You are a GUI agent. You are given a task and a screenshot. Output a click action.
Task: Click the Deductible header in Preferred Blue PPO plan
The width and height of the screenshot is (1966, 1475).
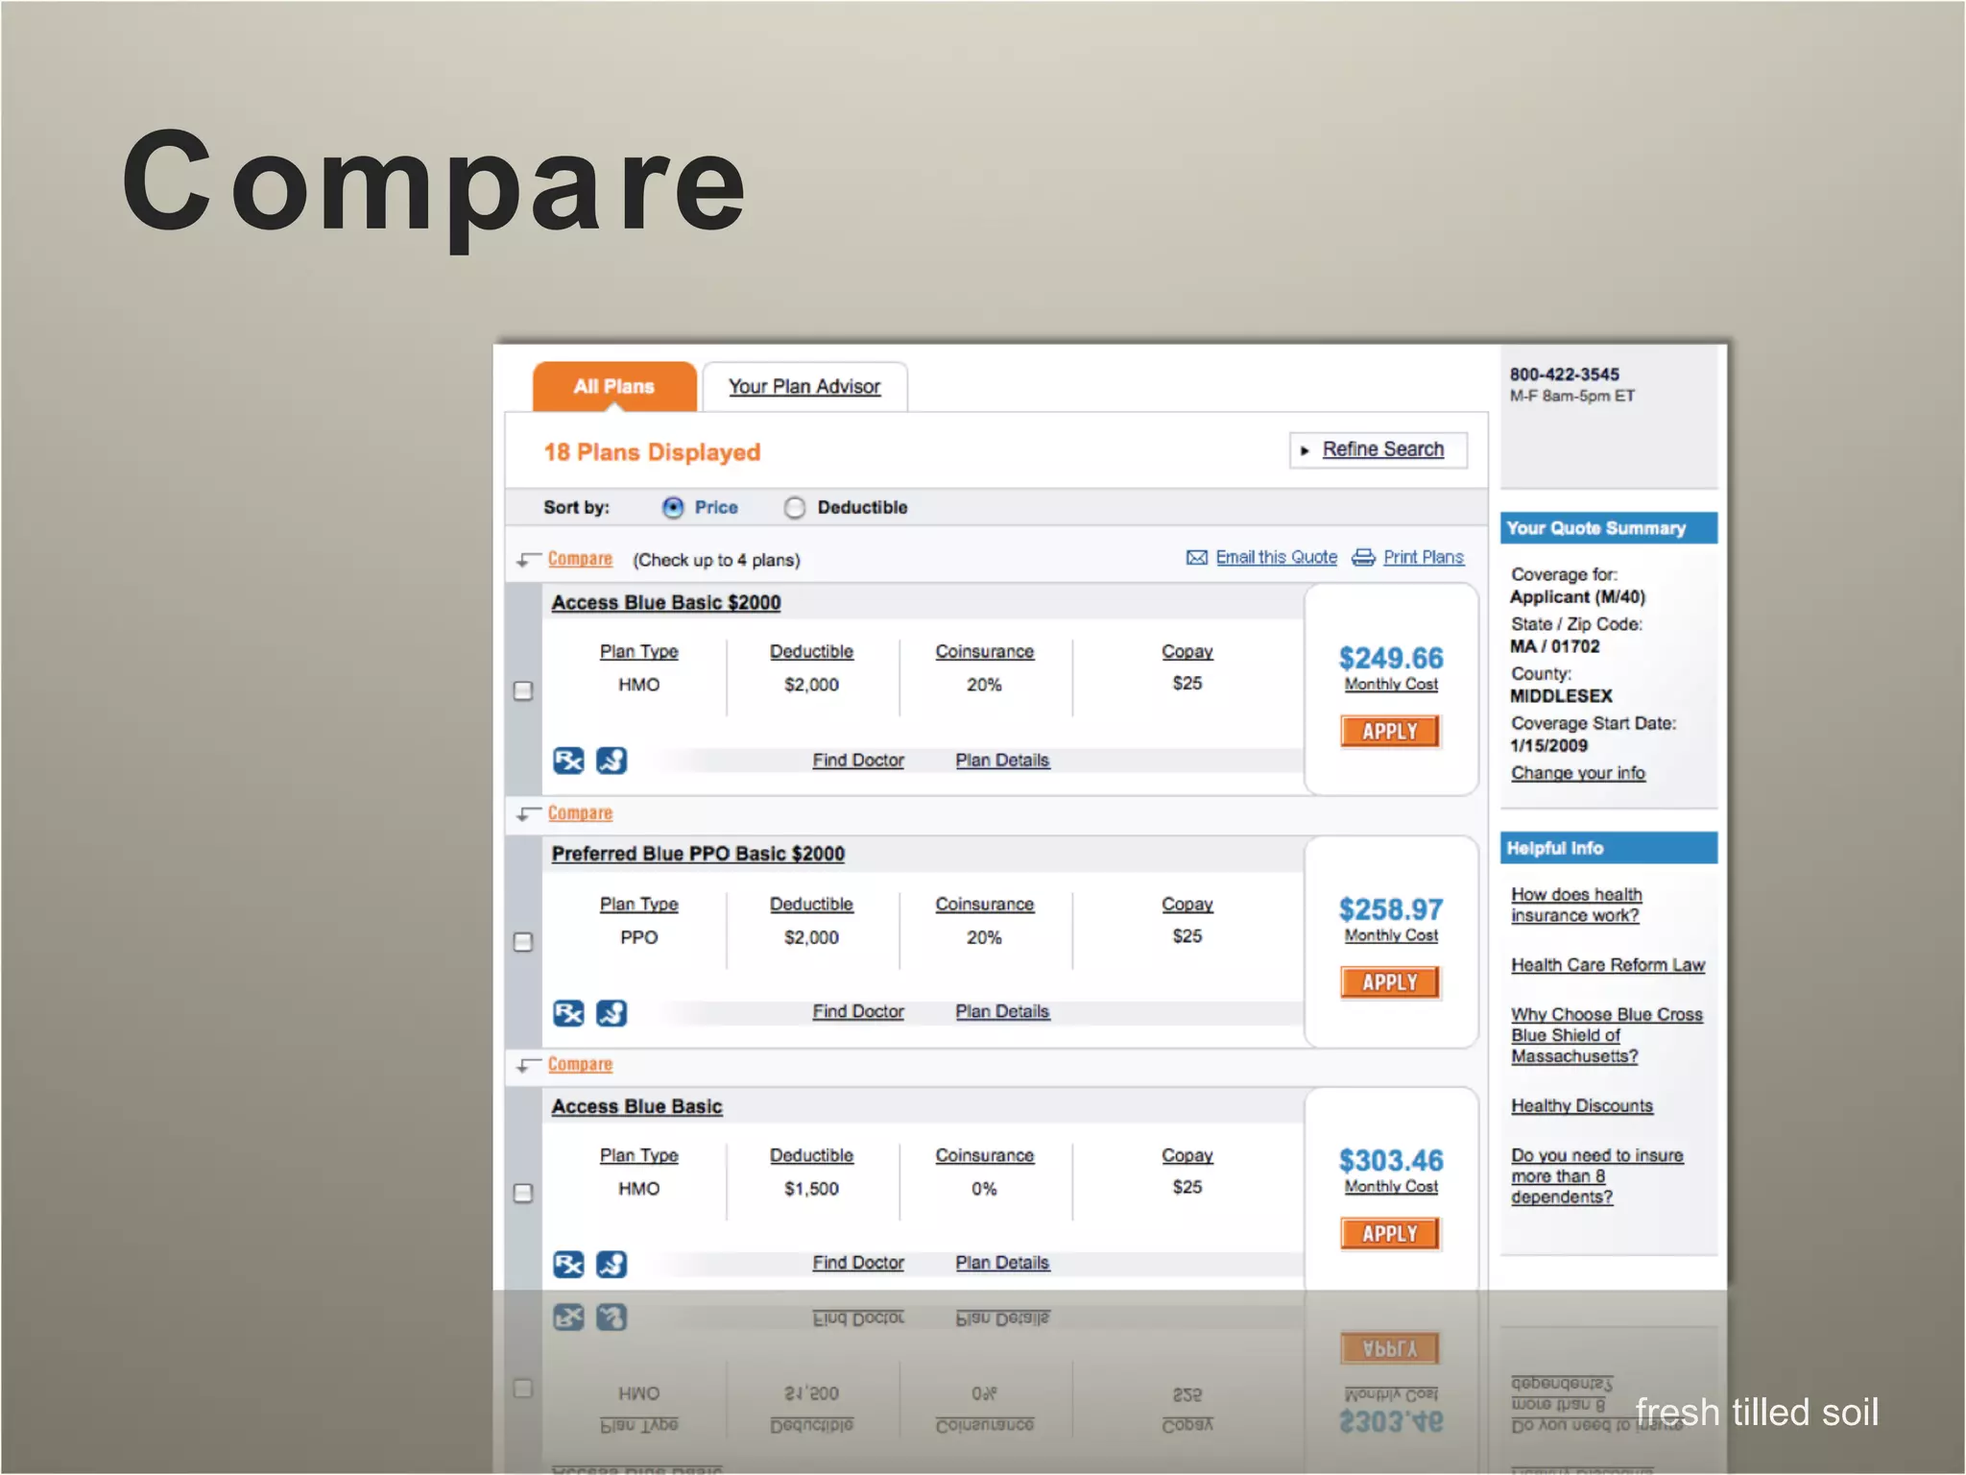pyautogui.click(x=811, y=905)
